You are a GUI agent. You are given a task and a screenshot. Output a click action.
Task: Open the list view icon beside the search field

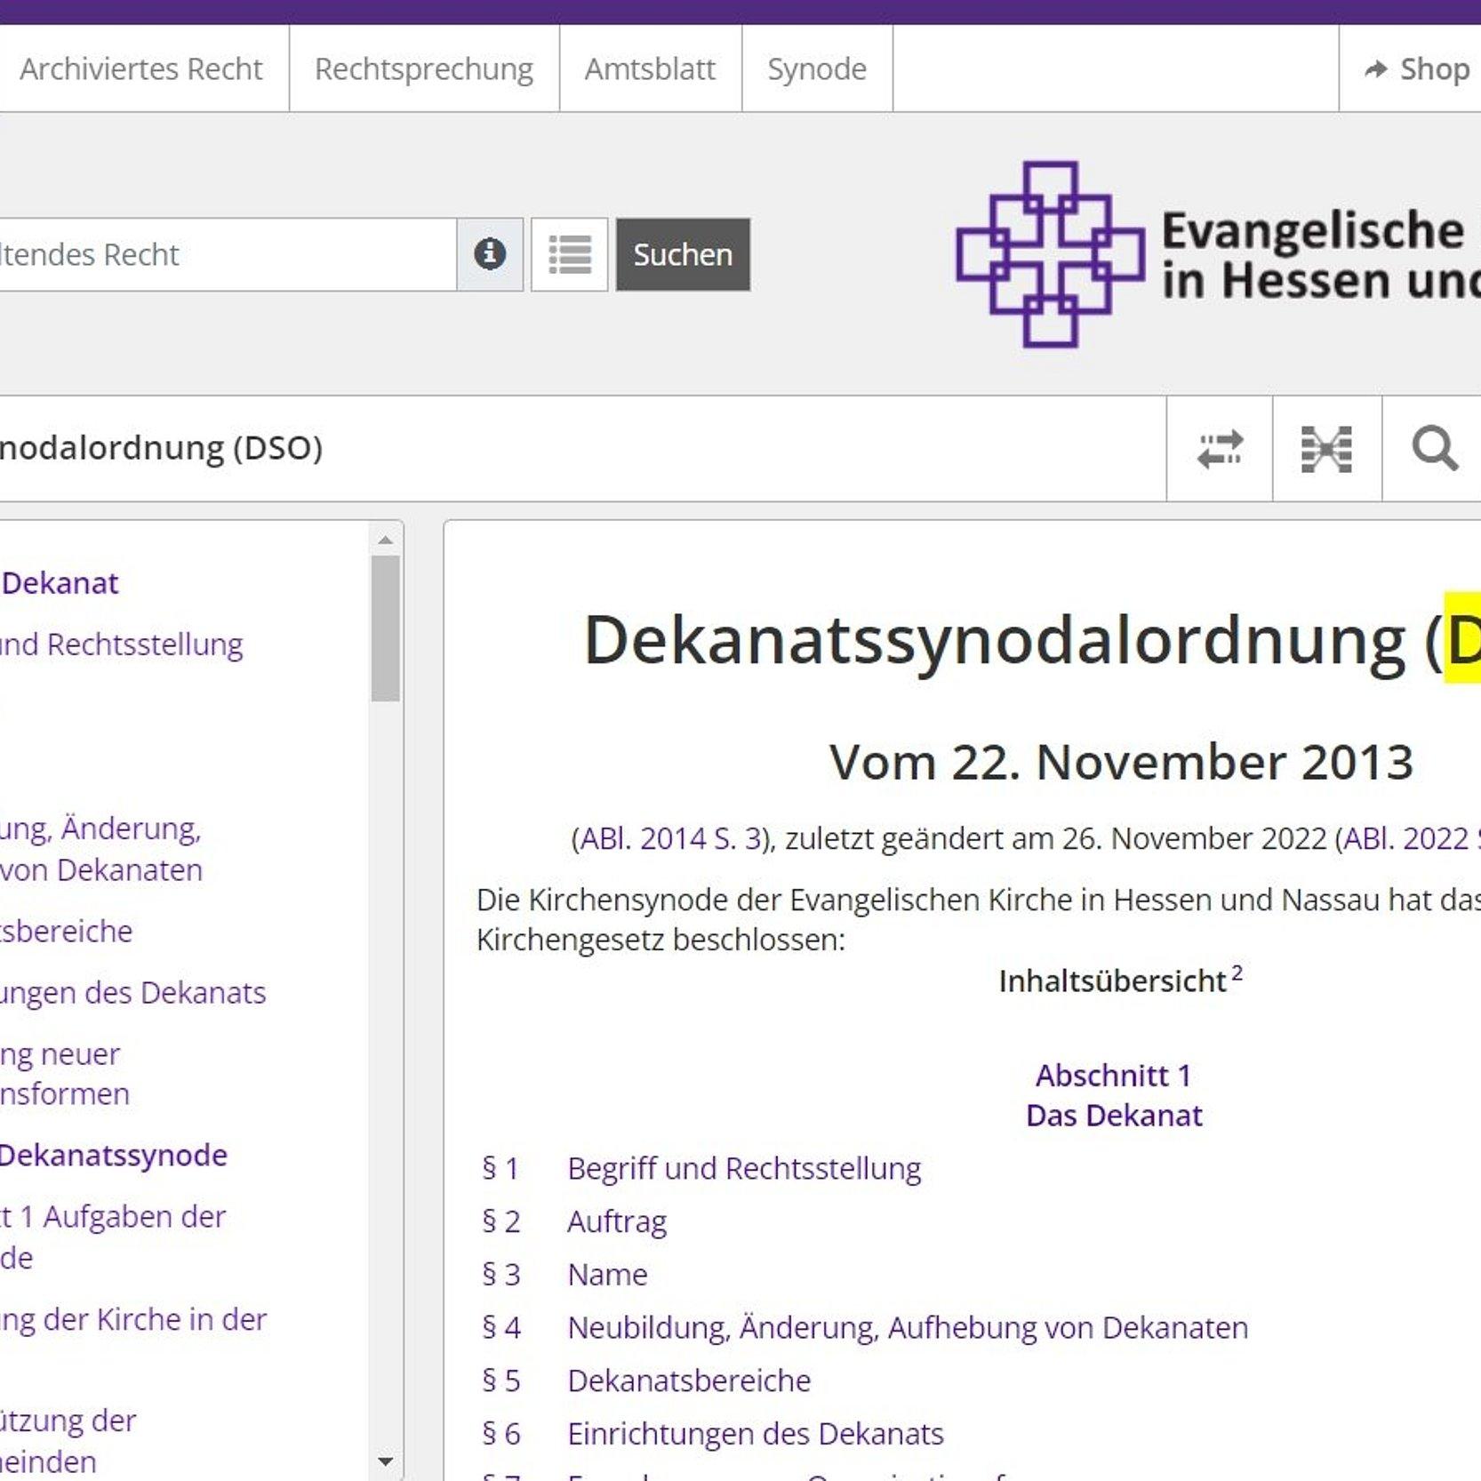click(x=570, y=254)
